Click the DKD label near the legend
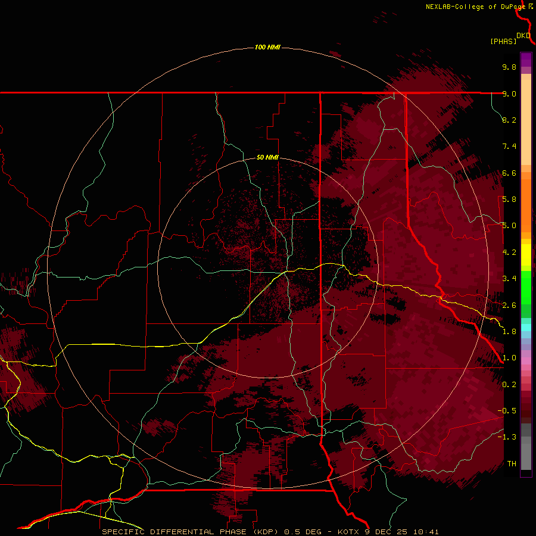The width and height of the screenshot is (536, 536). tap(523, 36)
